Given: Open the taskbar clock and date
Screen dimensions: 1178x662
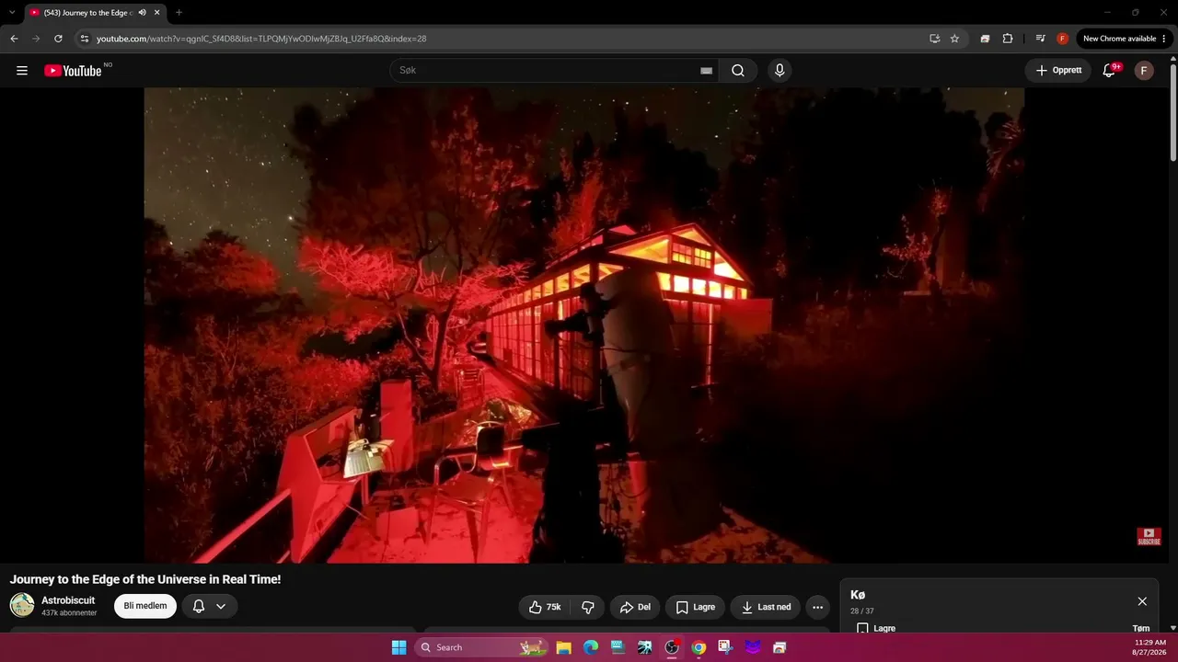Looking at the screenshot, I should coord(1150,647).
